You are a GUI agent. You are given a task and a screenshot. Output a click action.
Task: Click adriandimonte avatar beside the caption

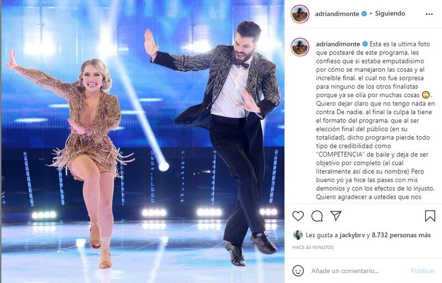tap(300, 47)
